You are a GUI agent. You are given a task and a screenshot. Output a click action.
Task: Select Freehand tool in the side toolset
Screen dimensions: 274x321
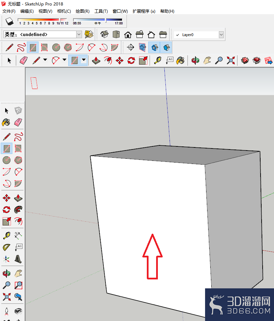click(x=18, y=137)
